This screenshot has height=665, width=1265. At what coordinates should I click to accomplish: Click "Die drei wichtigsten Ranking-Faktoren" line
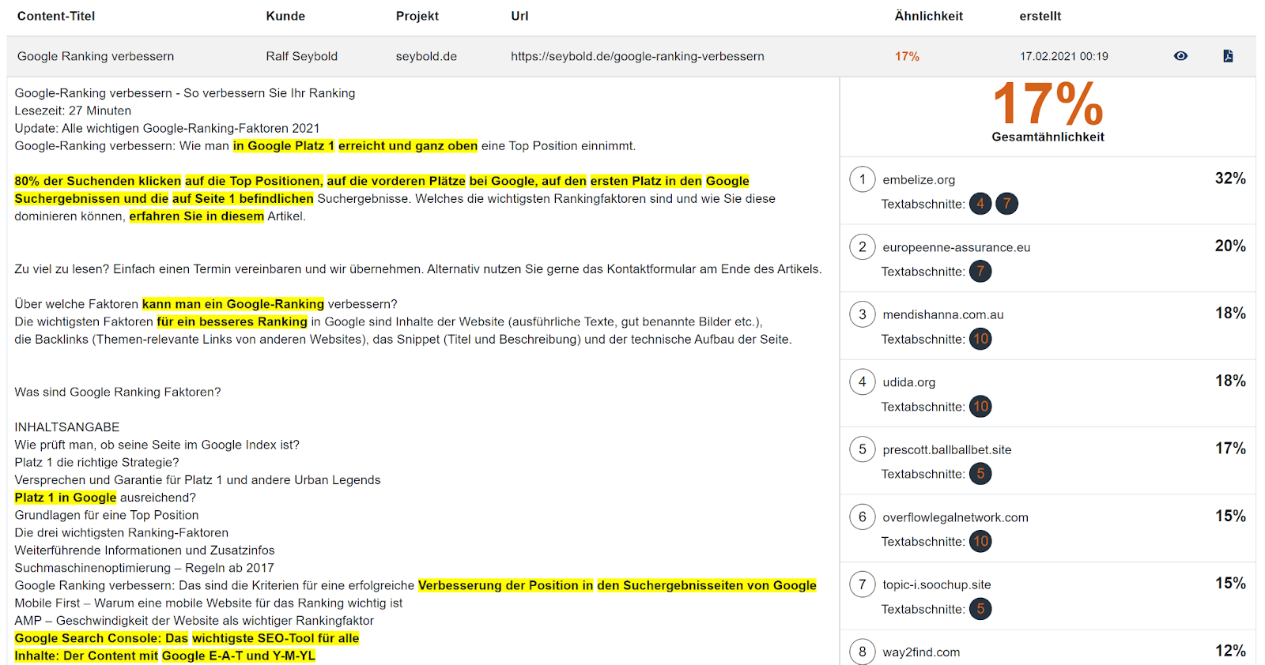coord(122,532)
